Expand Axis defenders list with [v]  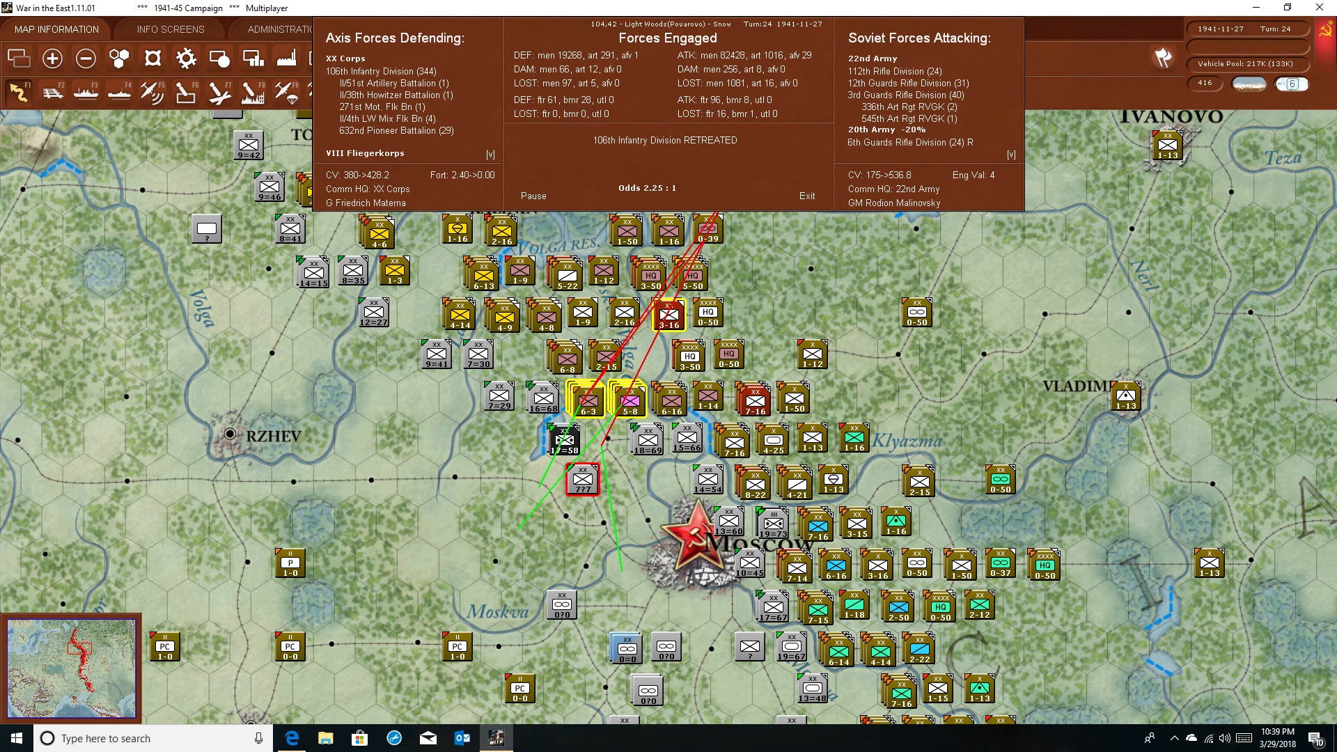pyautogui.click(x=490, y=155)
